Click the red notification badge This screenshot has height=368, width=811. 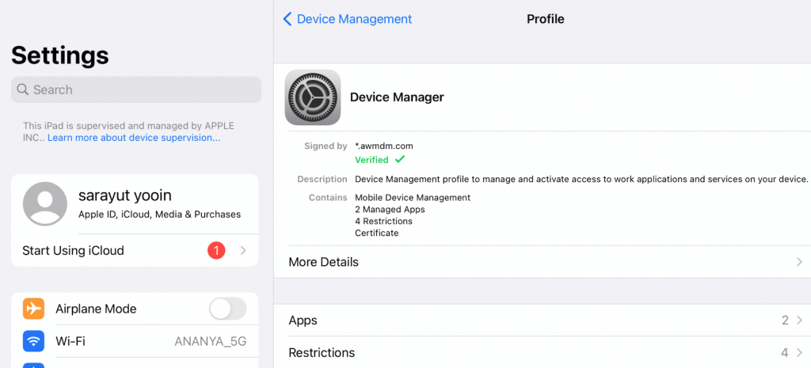click(216, 251)
